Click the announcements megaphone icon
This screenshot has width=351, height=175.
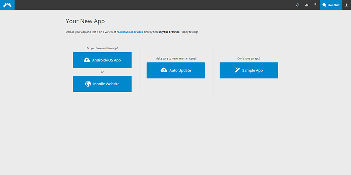306,5
